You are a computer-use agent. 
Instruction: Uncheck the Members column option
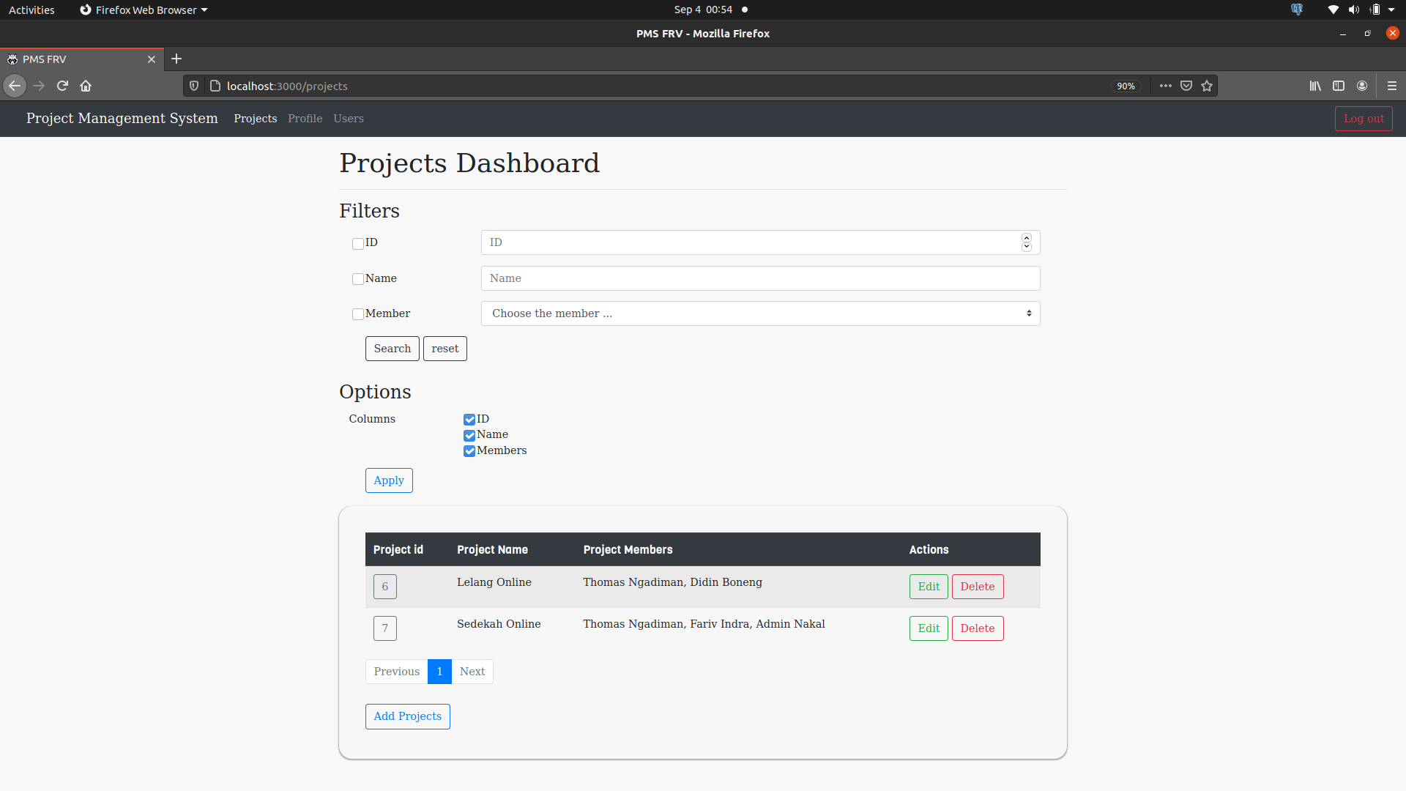pyautogui.click(x=469, y=451)
